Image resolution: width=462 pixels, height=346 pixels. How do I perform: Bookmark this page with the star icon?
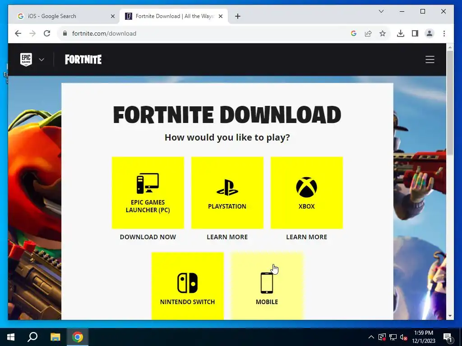tap(383, 33)
